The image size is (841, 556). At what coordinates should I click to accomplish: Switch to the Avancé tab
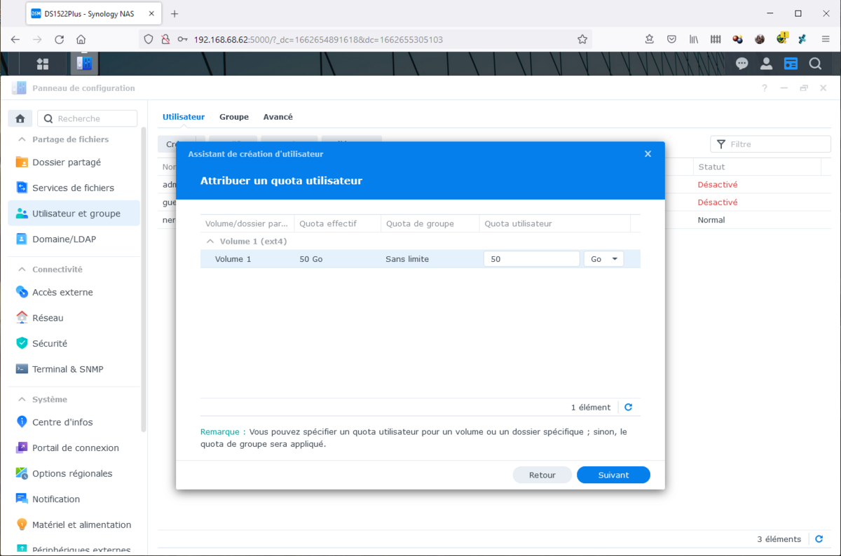click(x=278, y=117)
